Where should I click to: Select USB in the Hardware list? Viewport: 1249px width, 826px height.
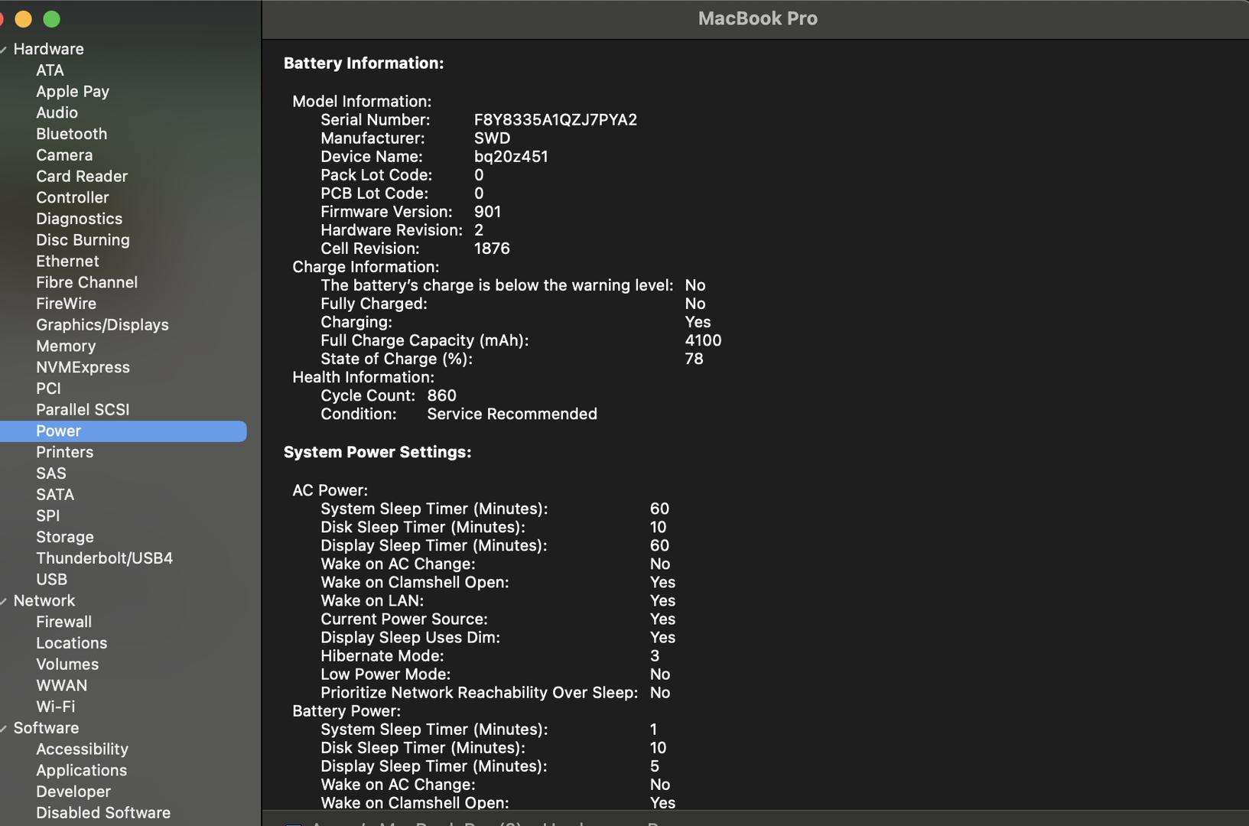pos(50,579)
